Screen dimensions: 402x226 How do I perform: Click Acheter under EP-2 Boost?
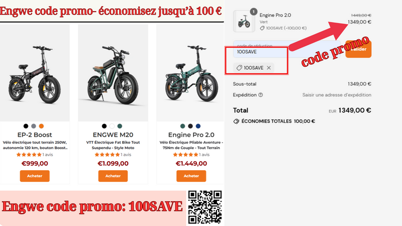pyautogui.click(x=35, y=176)
